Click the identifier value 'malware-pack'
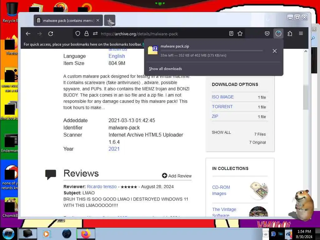The width and height of the screenshot is (320, 240). tap(124, 127)
